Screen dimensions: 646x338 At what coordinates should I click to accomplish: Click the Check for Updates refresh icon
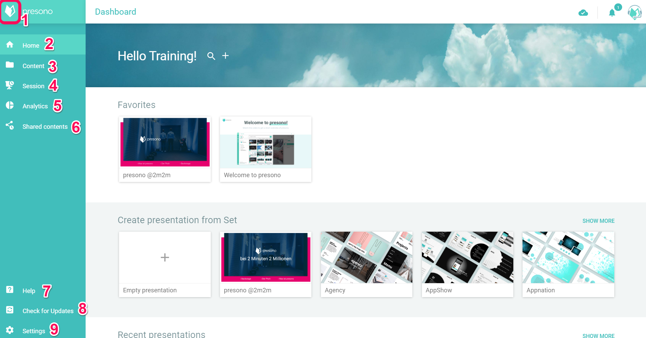[10, 310]
